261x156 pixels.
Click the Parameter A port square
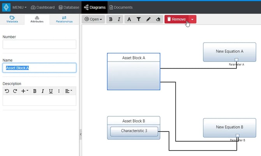[236, 60]
